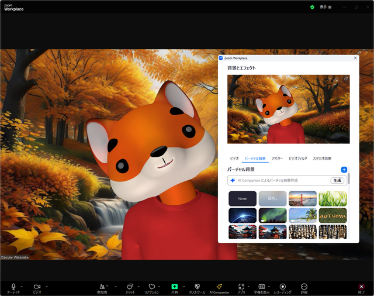Click the red 終了 end meeting button
374x296 pixels.
[361, 287]
